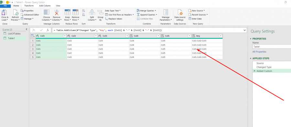This screenshot has height=127, width=291.
Task: Change the Col4 data type icon
Action: coord(131,36)
